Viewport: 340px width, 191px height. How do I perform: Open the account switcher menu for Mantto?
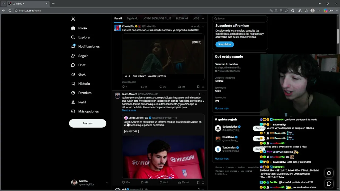click(107, 183)
